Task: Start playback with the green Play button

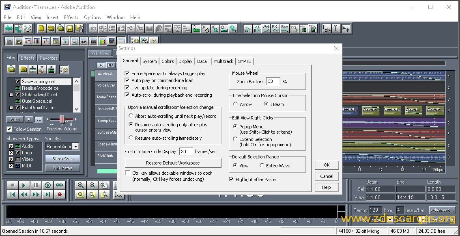Action: pos(24,185)
